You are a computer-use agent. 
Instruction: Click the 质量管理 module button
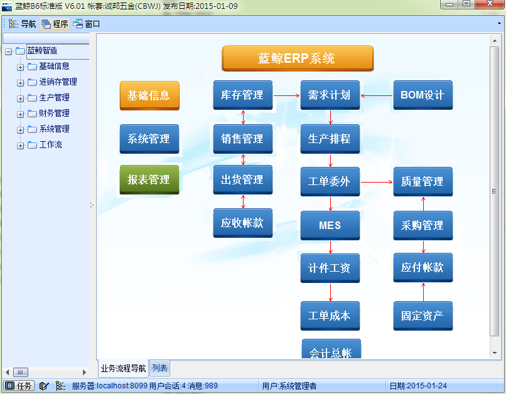[423, 181]
